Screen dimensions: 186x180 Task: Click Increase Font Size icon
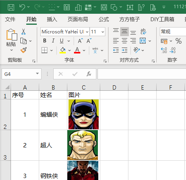pos(80,41)
